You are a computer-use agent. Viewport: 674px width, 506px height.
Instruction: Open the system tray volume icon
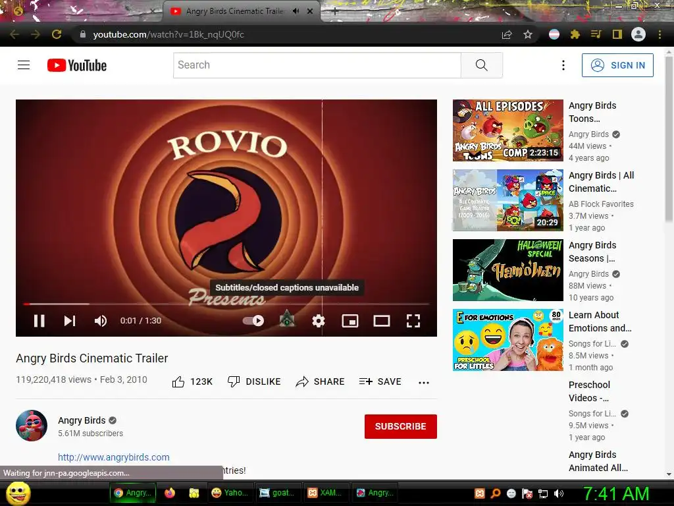click(x=559, y=493)
